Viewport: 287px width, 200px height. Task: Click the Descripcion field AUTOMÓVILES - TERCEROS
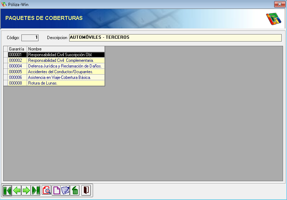175,38
